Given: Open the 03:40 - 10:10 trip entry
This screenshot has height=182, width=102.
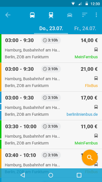Looking at the screenshot, I should [x=52, y=159].
